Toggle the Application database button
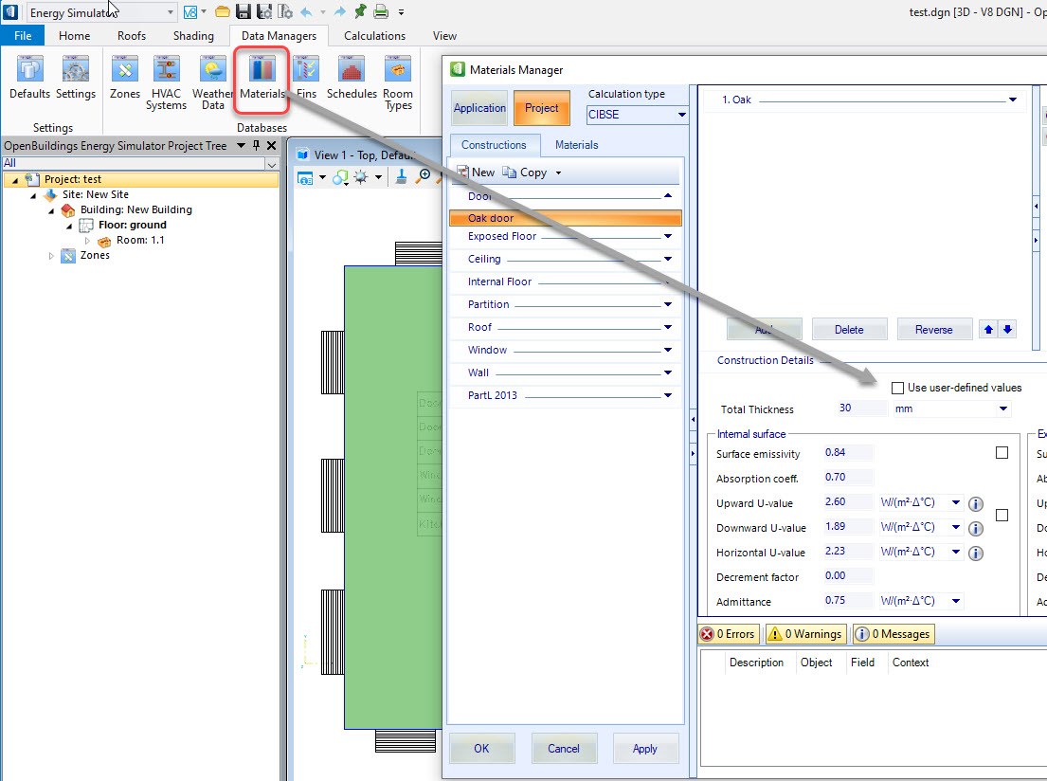The image size is (1047, 781). pyautogui.click(x=479, y=108)
